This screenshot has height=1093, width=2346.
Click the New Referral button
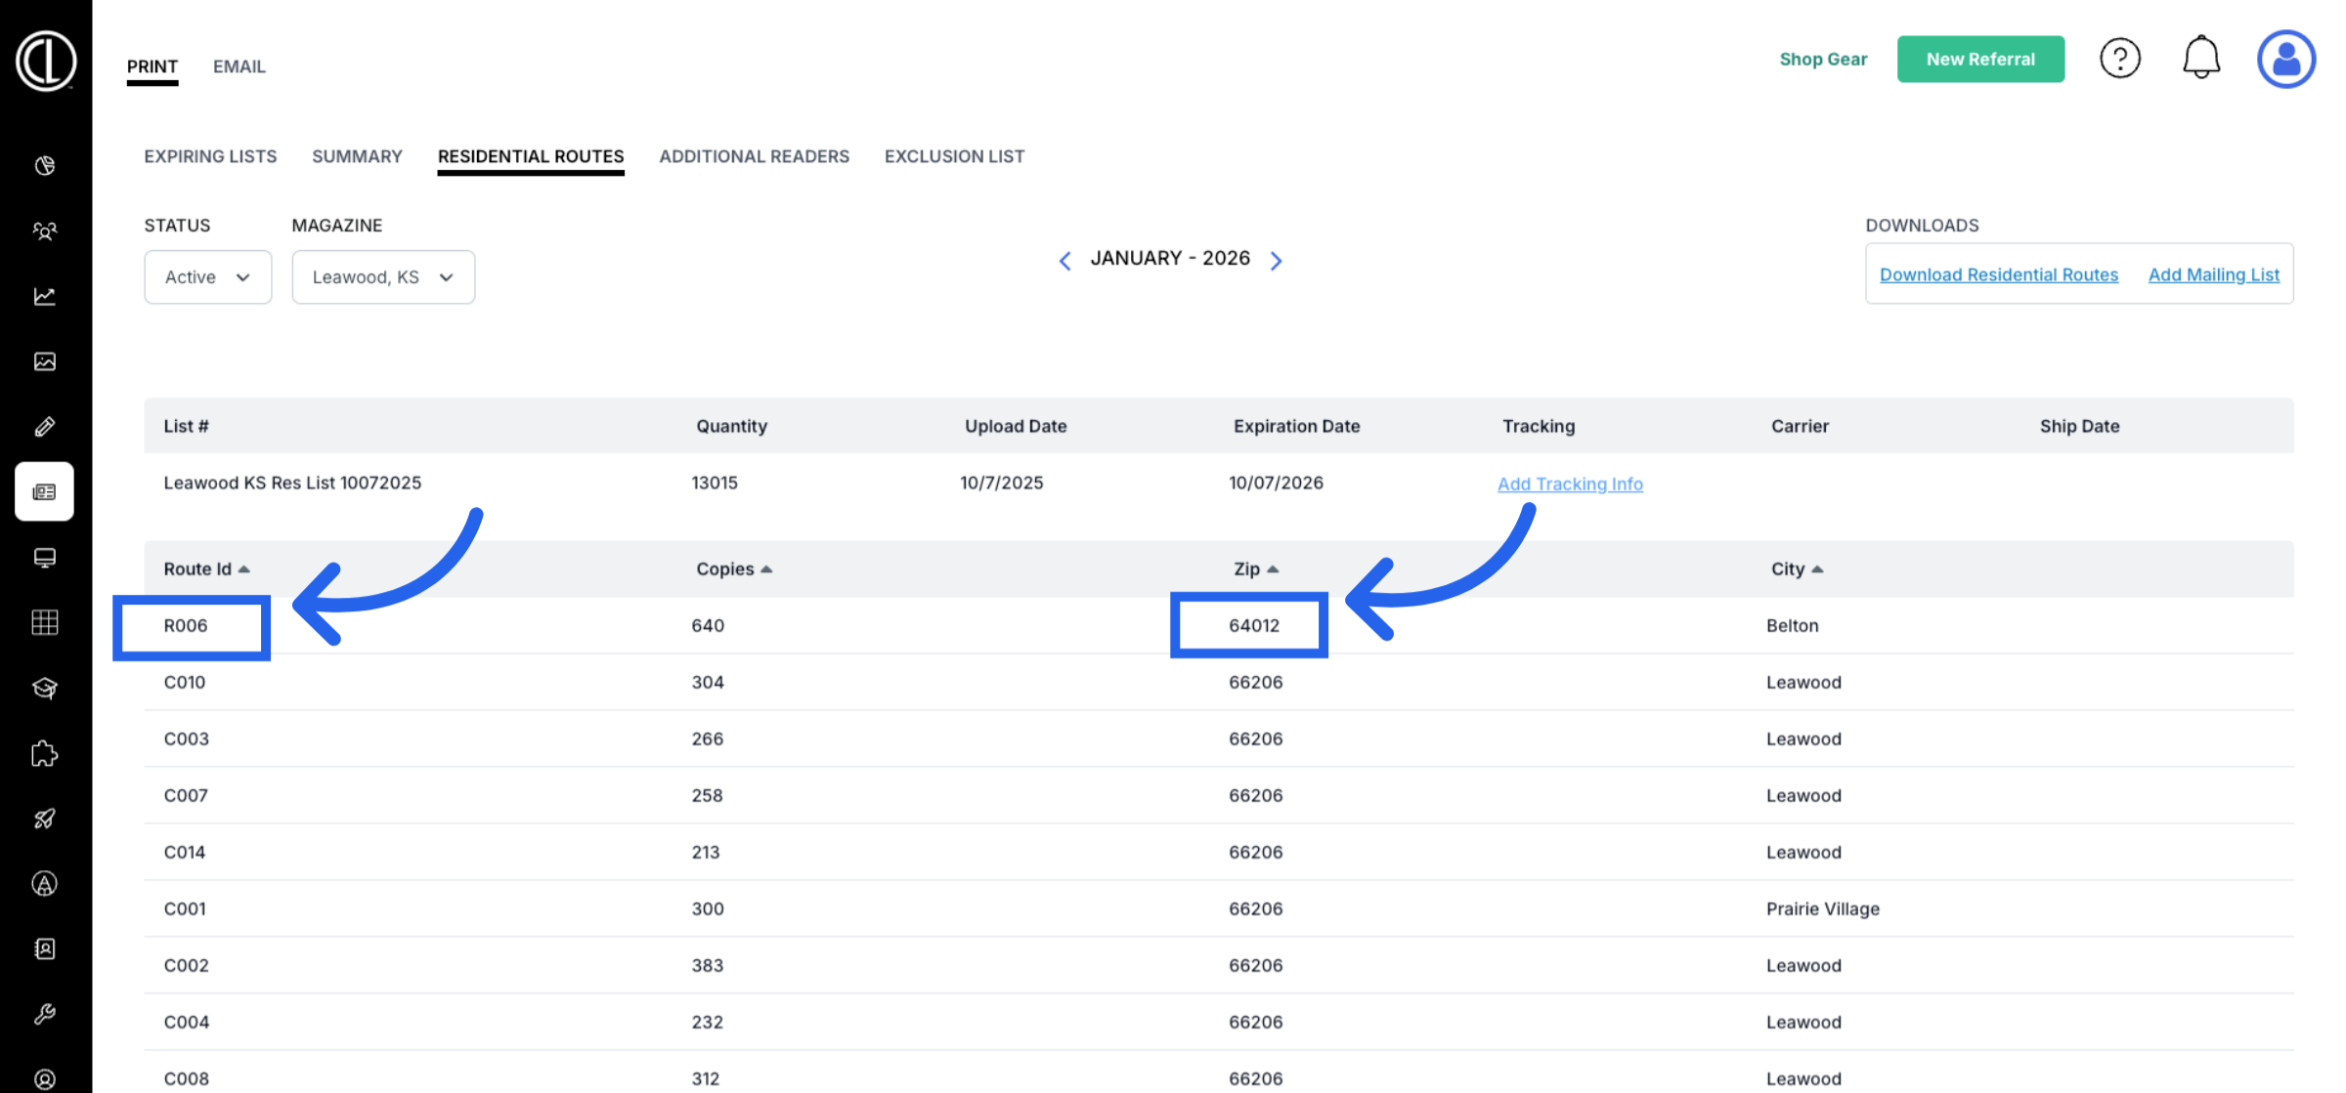(x=1979, y=60)
